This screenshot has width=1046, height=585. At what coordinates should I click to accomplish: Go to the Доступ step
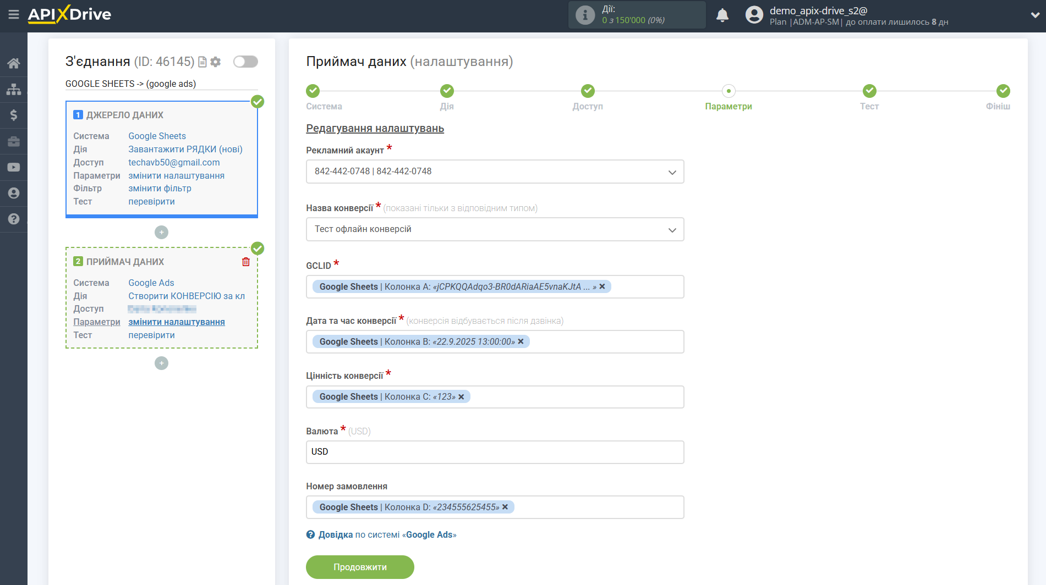tap(587, 91)
